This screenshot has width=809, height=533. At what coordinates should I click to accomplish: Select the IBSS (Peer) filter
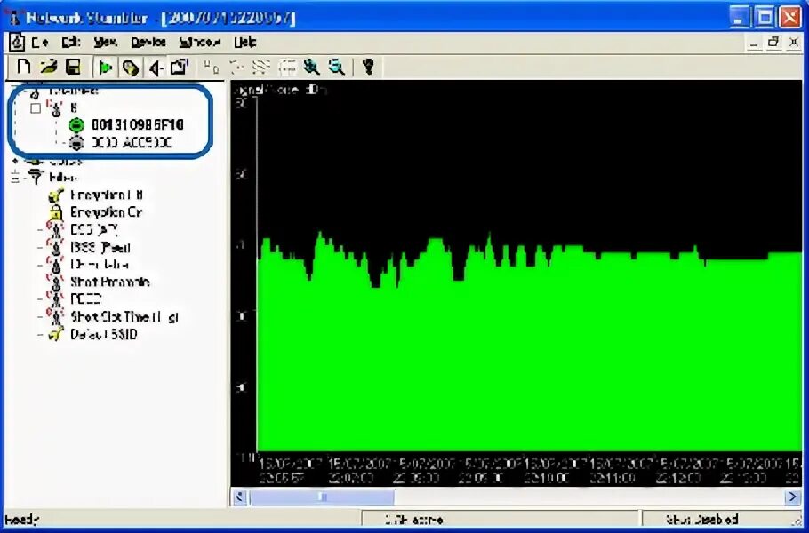[x=100, y=248]
